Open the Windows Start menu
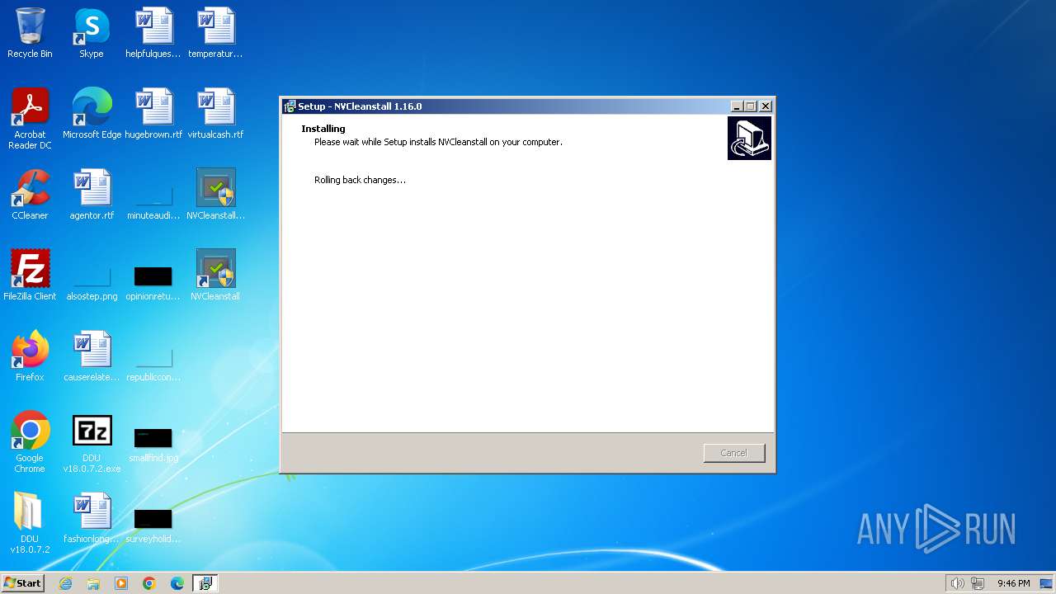 click(22, 583)
